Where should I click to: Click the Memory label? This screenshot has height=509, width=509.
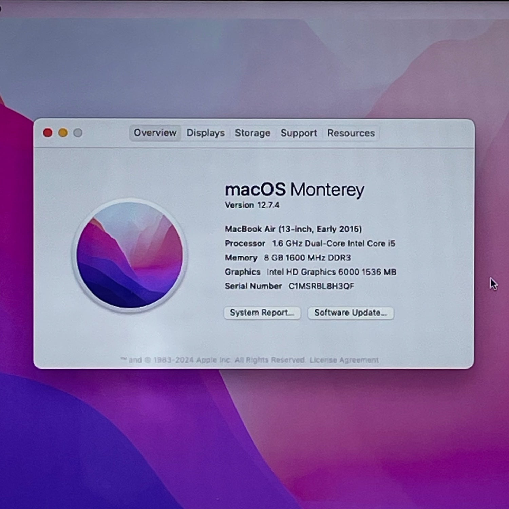click(x=241, y=258)
